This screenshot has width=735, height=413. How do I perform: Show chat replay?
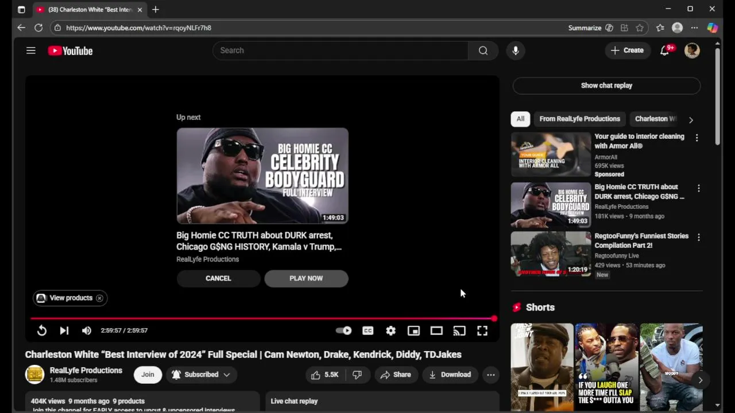point(606,85)
